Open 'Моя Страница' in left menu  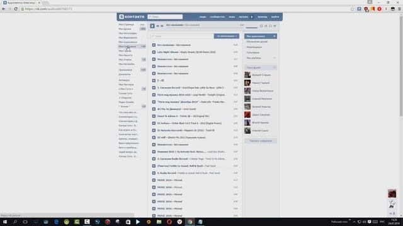[126, 24]
